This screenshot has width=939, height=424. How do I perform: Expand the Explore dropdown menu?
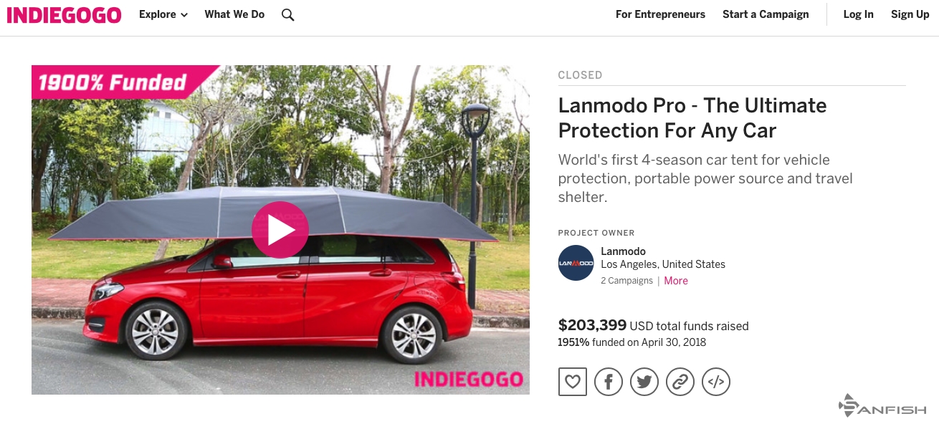(x=163, y=14)
